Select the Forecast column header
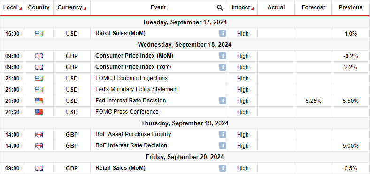 coord(313,7)
